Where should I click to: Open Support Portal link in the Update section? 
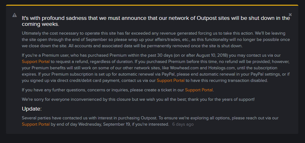tap(36, 124)
